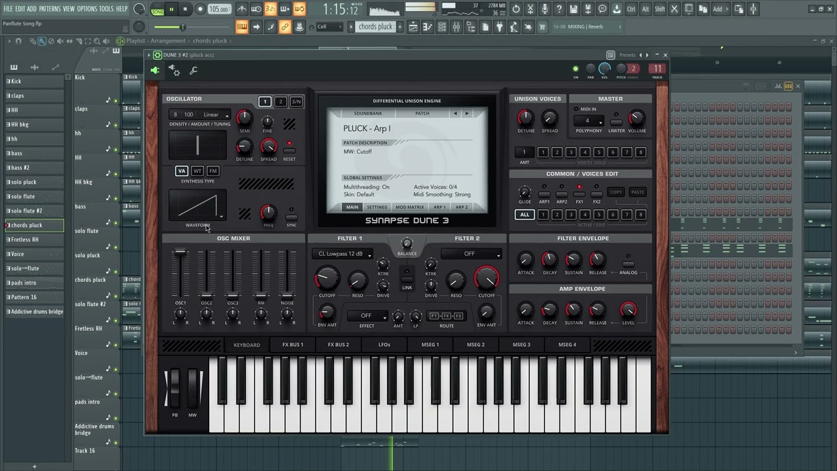The height and width of the screenshot is (471, 837).
Task: Open DUNE 3 detailed settings gear icon
Action: (175, 70)
